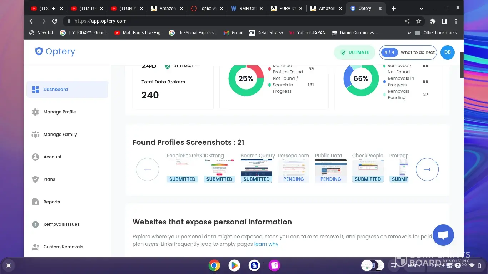This screenshot has height=274, width=488.
Task: Switch to the RMH Word document tab
Action: click(x=247, y=9)
